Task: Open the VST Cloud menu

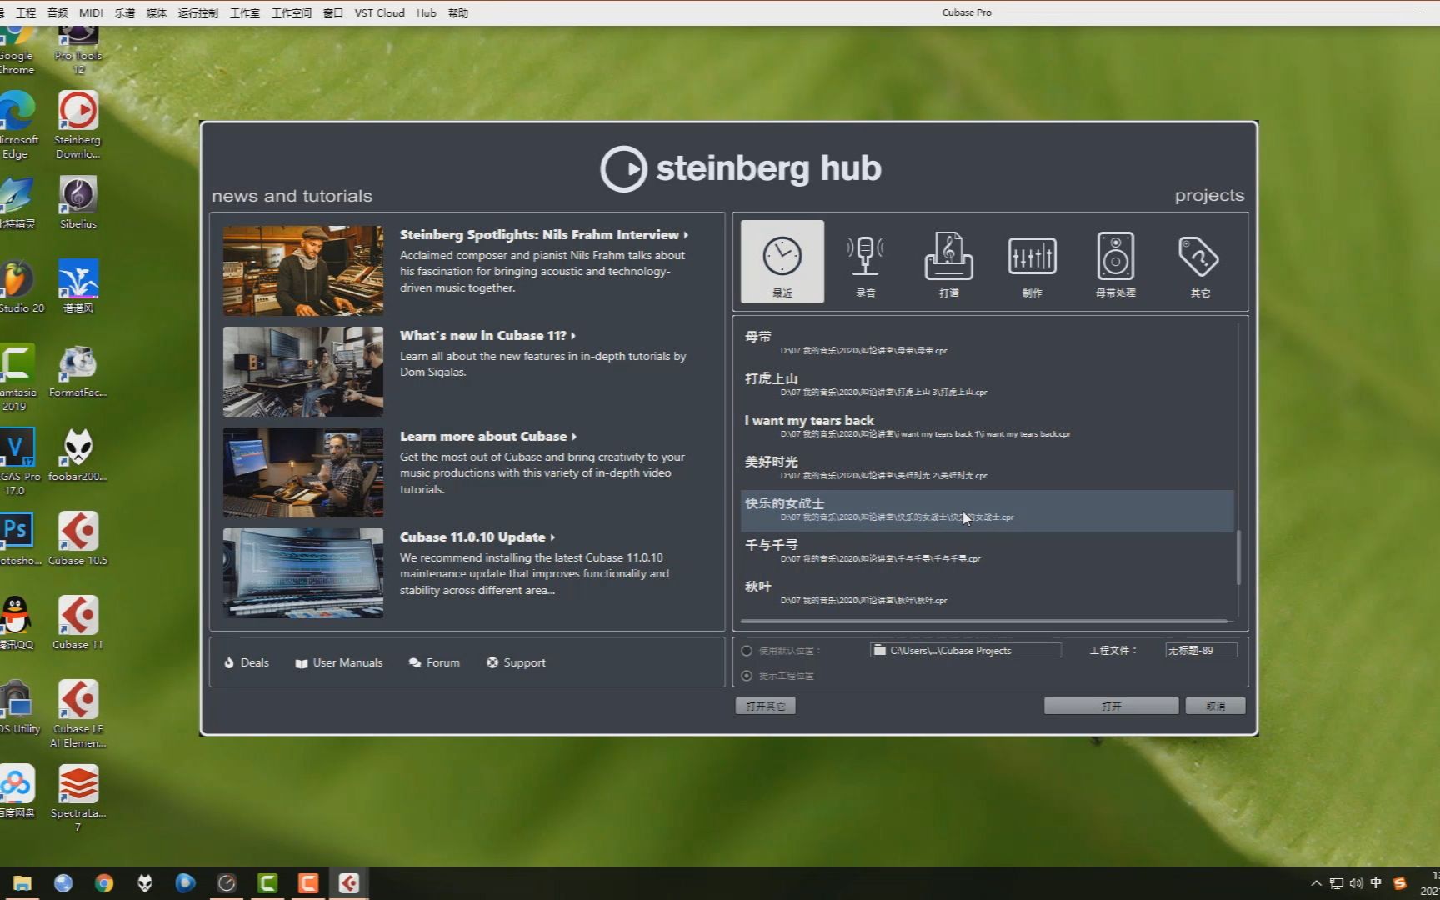Action: tap(379, 12)
